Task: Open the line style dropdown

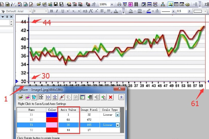Action: click(173, 11)
